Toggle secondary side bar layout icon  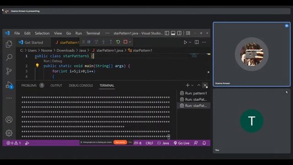pyautogui.click(x=179, y=33)
